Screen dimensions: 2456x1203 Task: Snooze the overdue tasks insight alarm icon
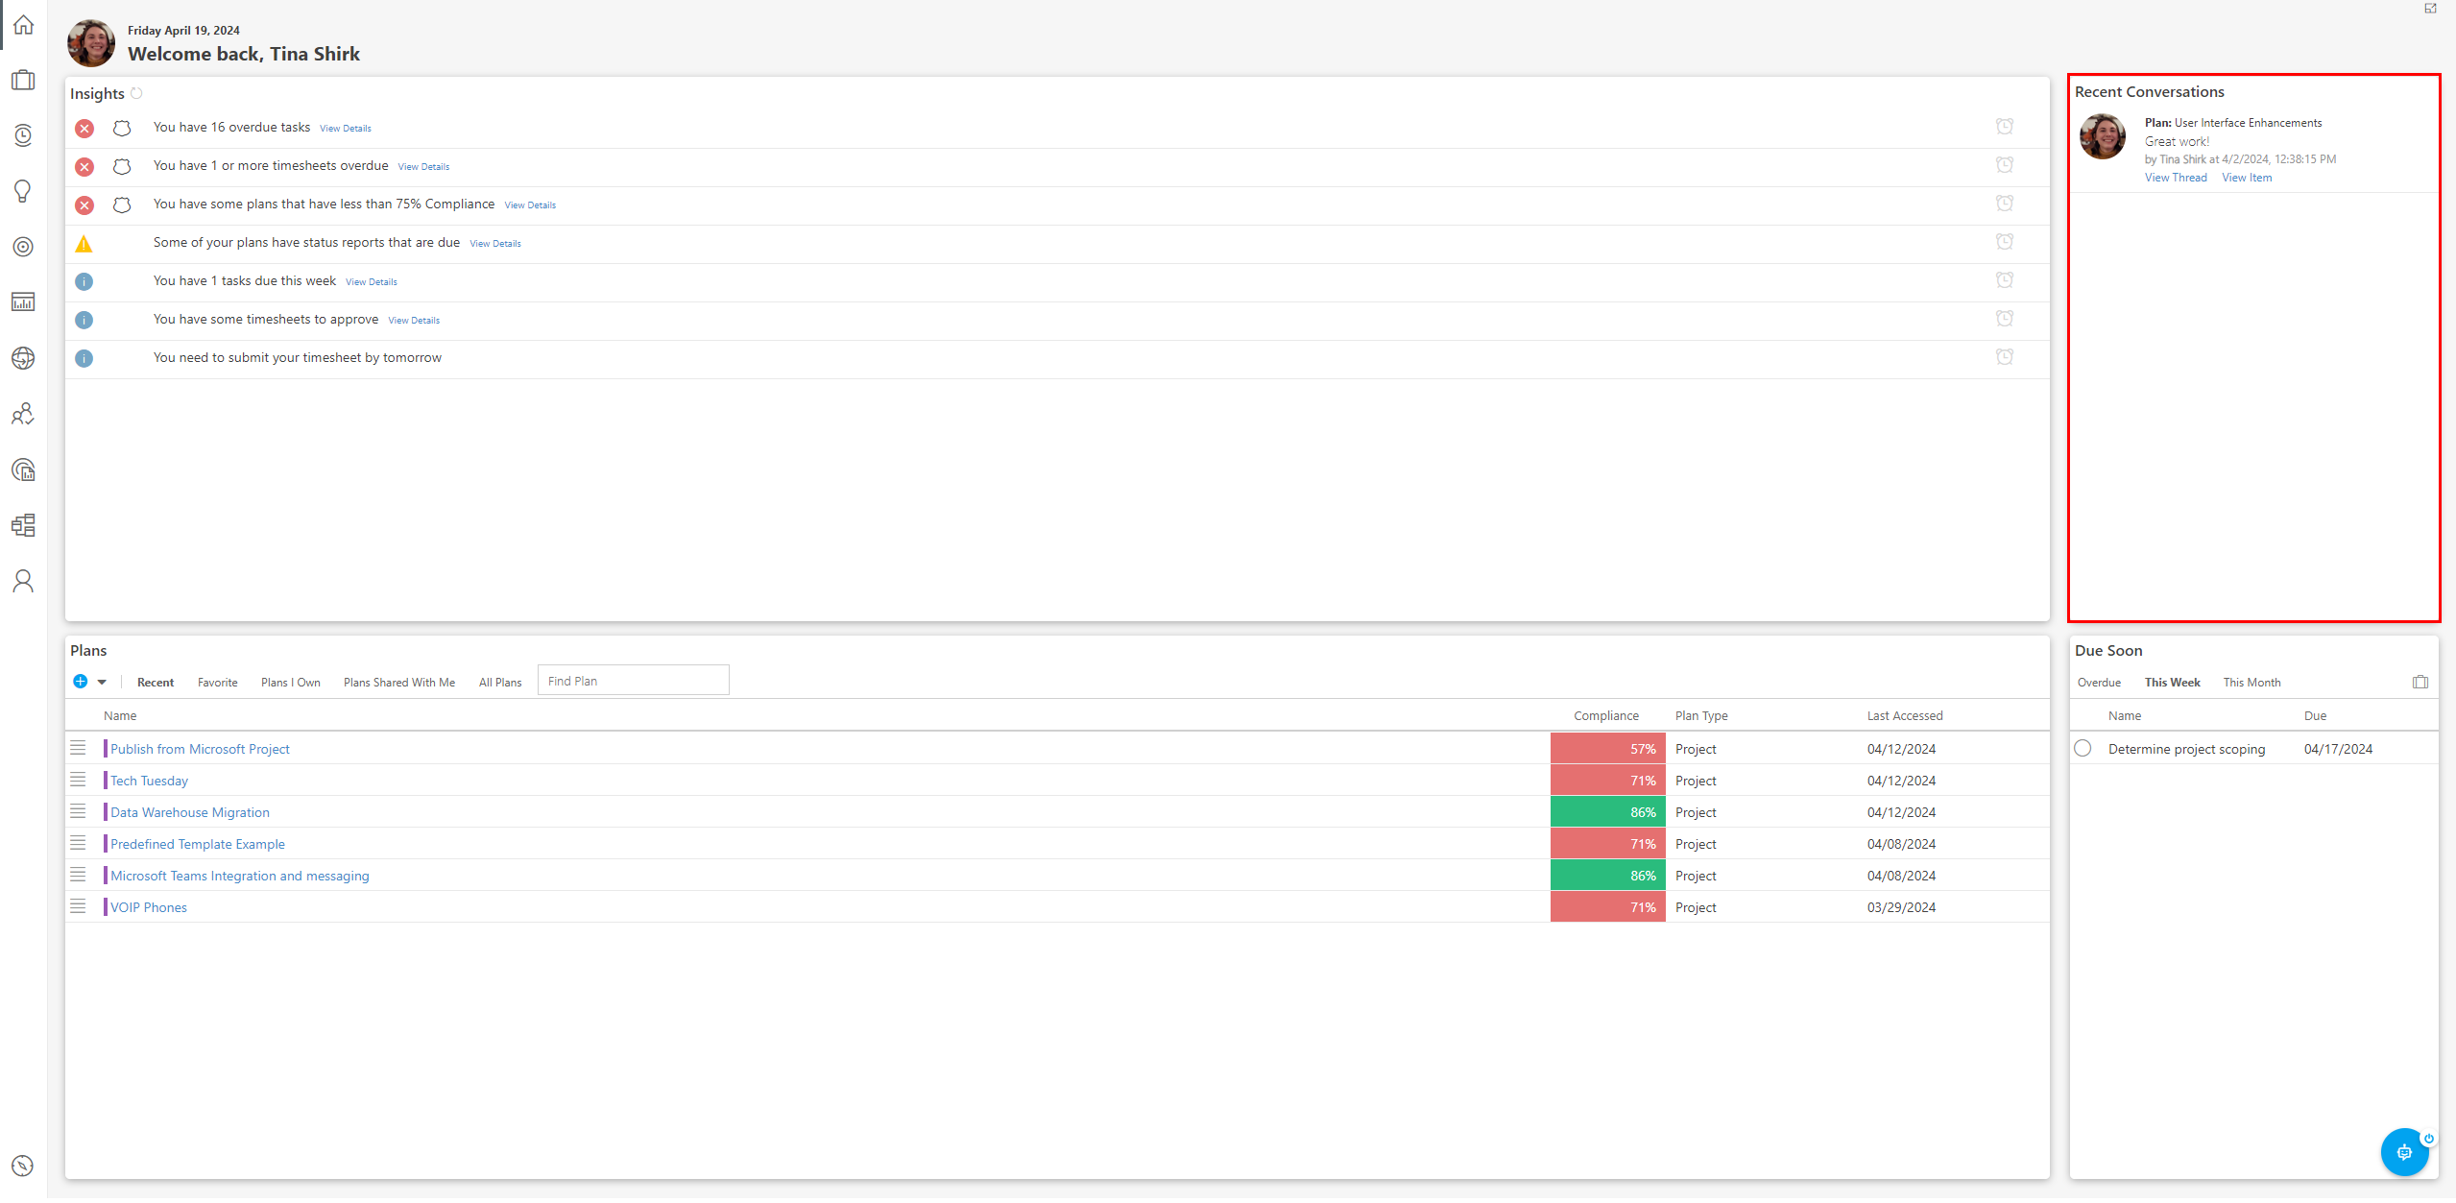[2005, 127]
